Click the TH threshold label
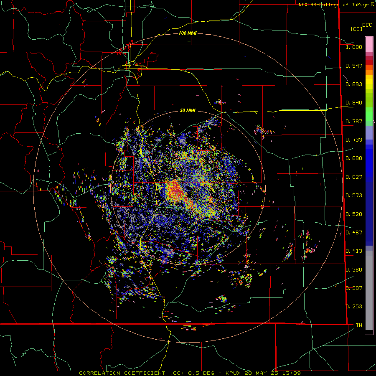The image size is (376, 376). tap(359, 325)
